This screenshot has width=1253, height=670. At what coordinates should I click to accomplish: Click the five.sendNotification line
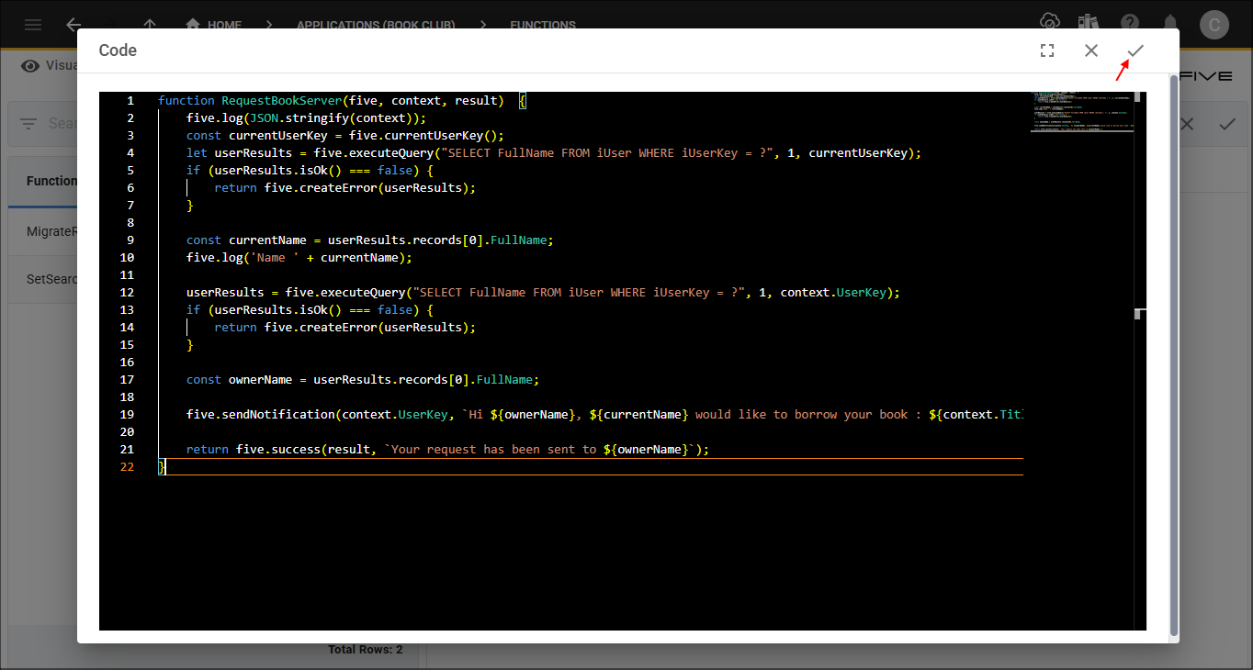tap(604, 414)
